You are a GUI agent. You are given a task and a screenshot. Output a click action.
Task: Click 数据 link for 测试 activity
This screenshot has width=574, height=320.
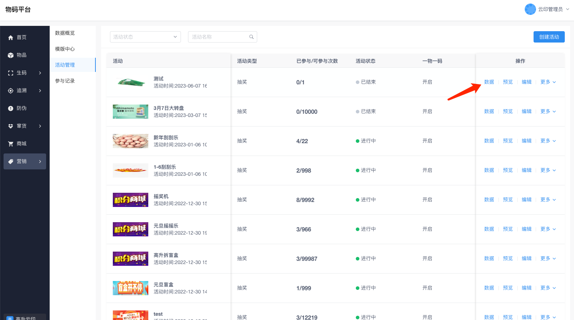(x=489, y=82)
